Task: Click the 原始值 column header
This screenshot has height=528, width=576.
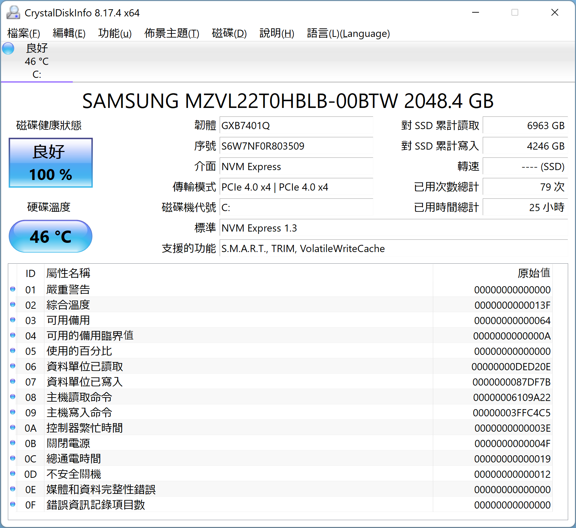Action: coord(533,273)
